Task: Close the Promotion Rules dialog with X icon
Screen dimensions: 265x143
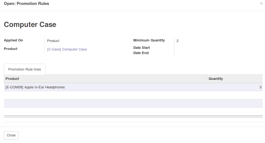Action: (261, 3)
